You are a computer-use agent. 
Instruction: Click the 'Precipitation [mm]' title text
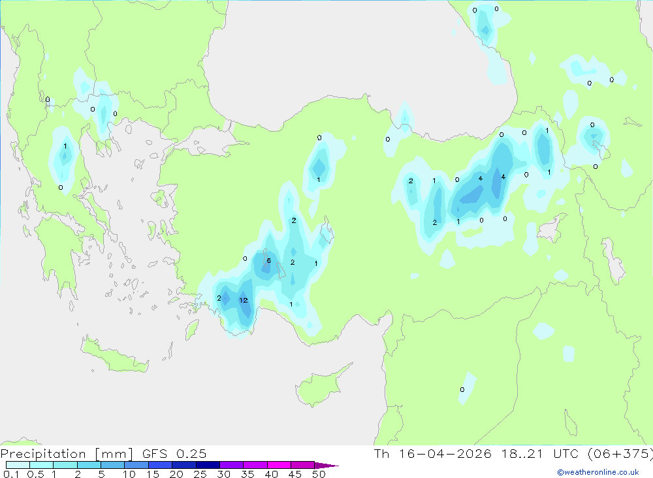(67, 454)
